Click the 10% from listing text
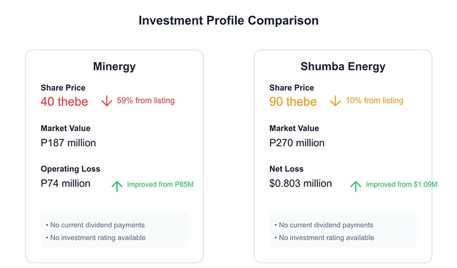 click(x=374, y=100)
